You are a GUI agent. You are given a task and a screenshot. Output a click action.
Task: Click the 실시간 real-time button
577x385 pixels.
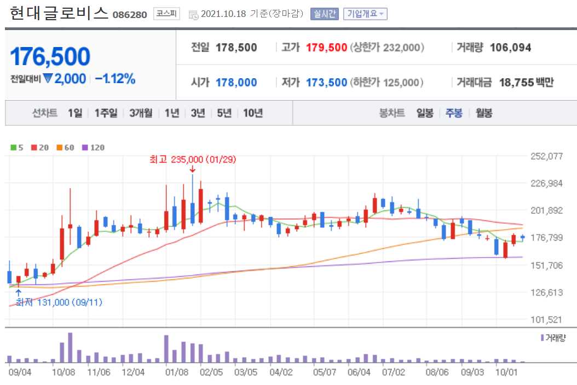(324, 14)
